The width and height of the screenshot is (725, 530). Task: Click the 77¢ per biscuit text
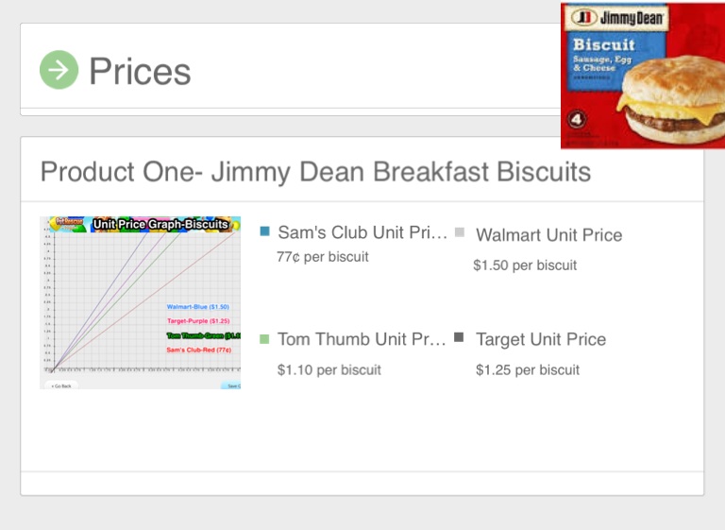click(x=323, y=256)
